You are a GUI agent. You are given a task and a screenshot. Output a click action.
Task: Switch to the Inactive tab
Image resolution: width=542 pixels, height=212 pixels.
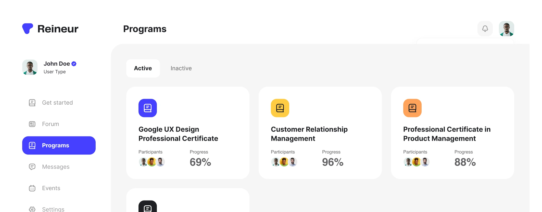click(181, 68)
